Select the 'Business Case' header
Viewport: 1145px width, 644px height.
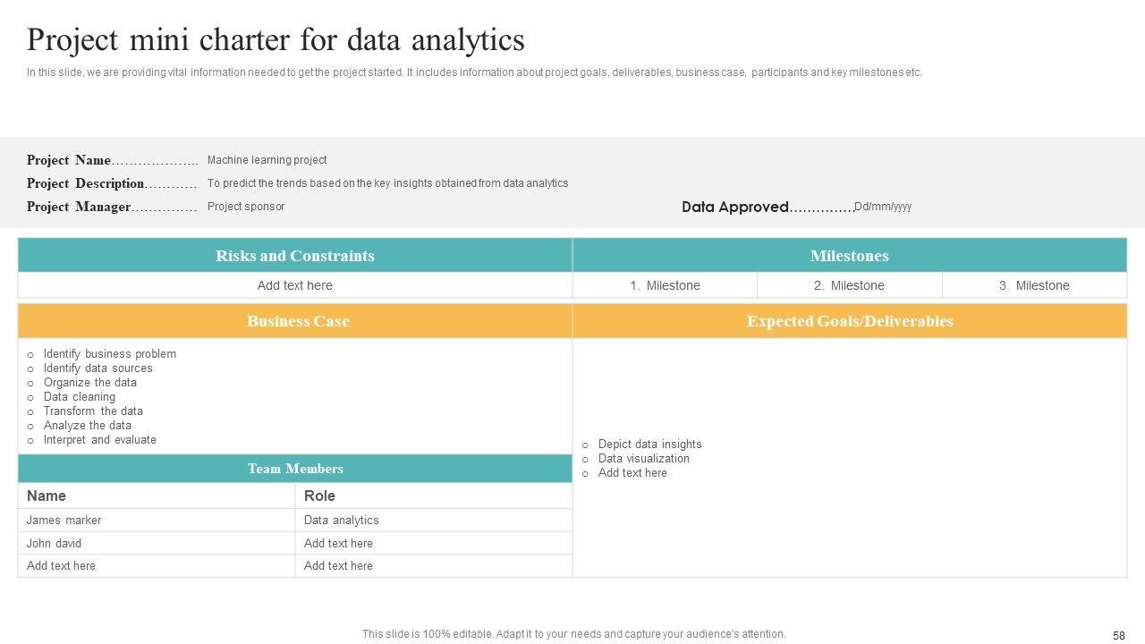point(298,321)
